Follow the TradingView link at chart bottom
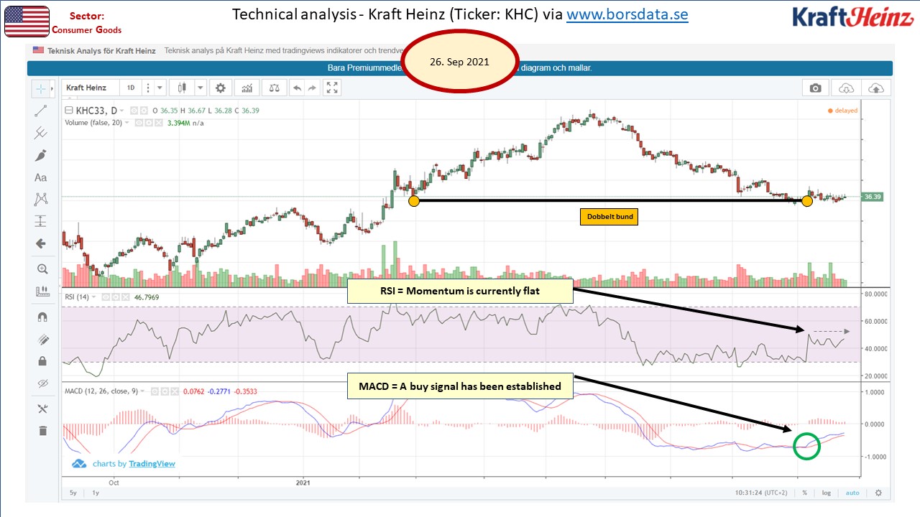 (152, 464)
